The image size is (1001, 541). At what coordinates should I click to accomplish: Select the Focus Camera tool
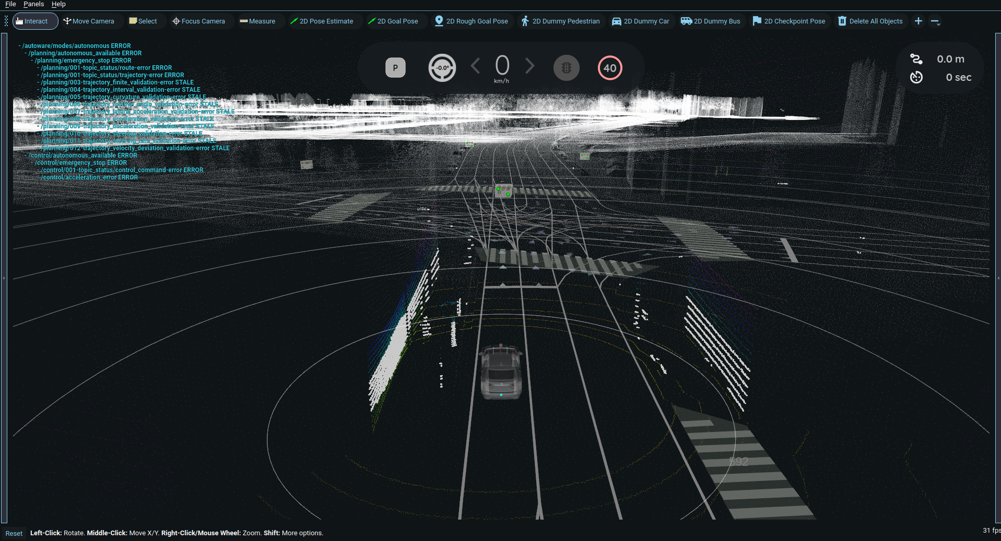199,21
